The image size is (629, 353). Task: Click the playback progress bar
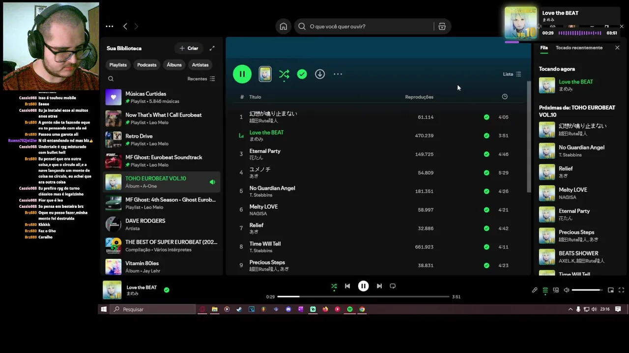tap(363, 297)
